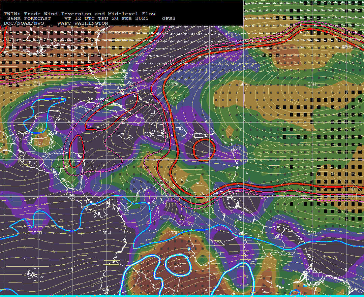Click the cyan closed ring contour over South America
The image size is (364, 297).
pyautogui.click(x=178, y=265)
